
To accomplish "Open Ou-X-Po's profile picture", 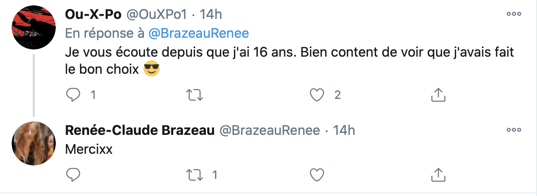I will coord(34,27).
